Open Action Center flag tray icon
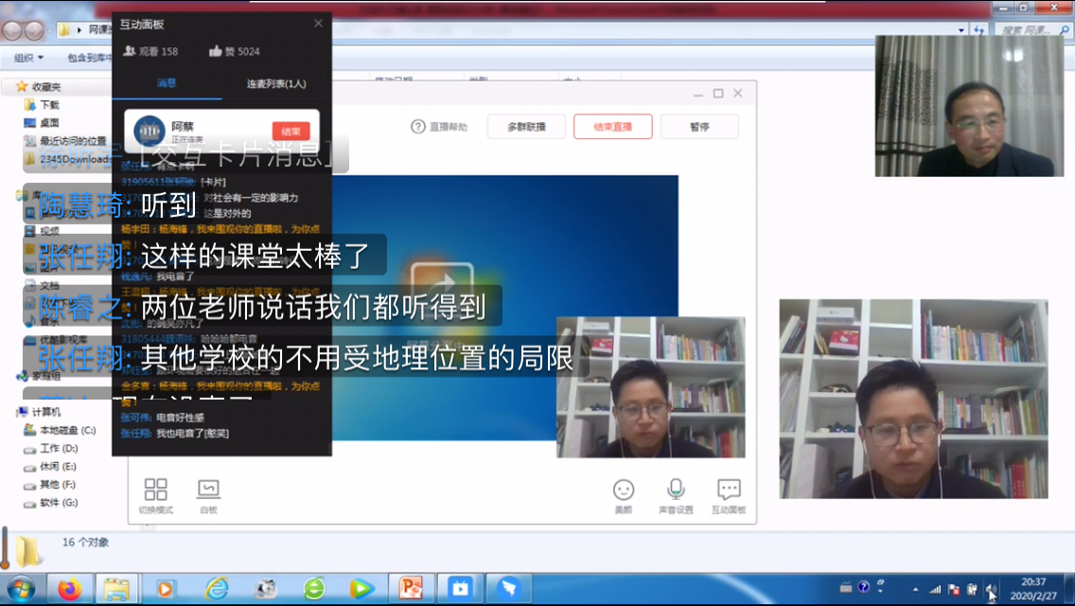Screen dimensions: 1075x606 [954, 590]
